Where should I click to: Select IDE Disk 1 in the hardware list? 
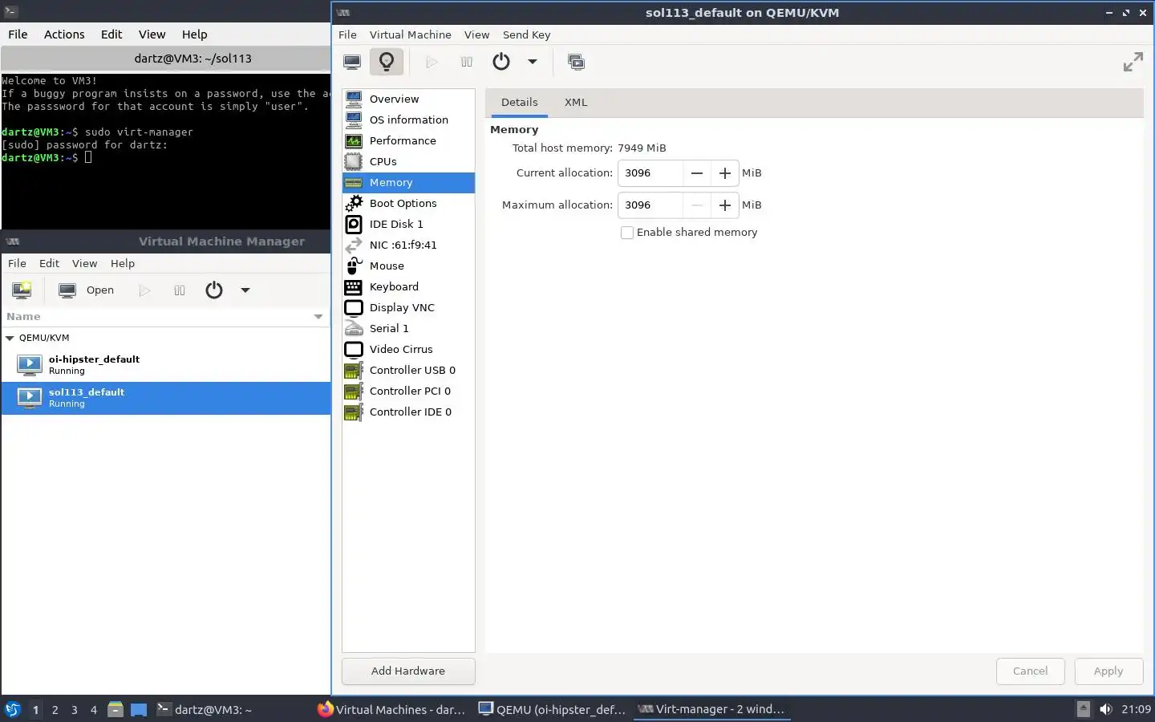[x=408, y=224]
